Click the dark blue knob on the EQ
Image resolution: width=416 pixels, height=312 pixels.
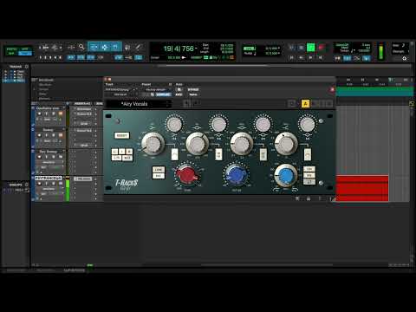pyautogui.click(x=236, y=175)
